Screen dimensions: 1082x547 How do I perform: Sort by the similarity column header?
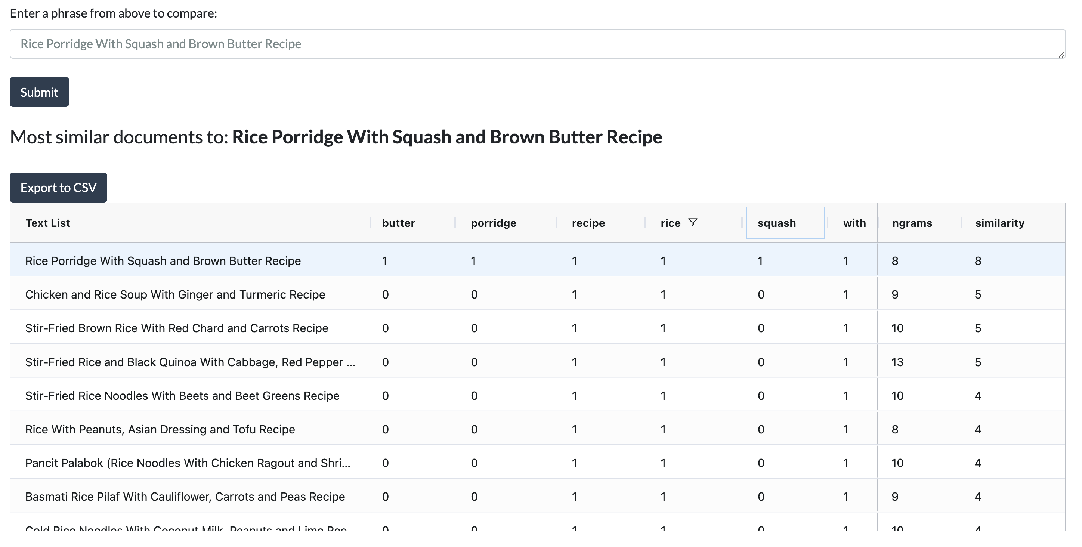click(x=999, y=223)
